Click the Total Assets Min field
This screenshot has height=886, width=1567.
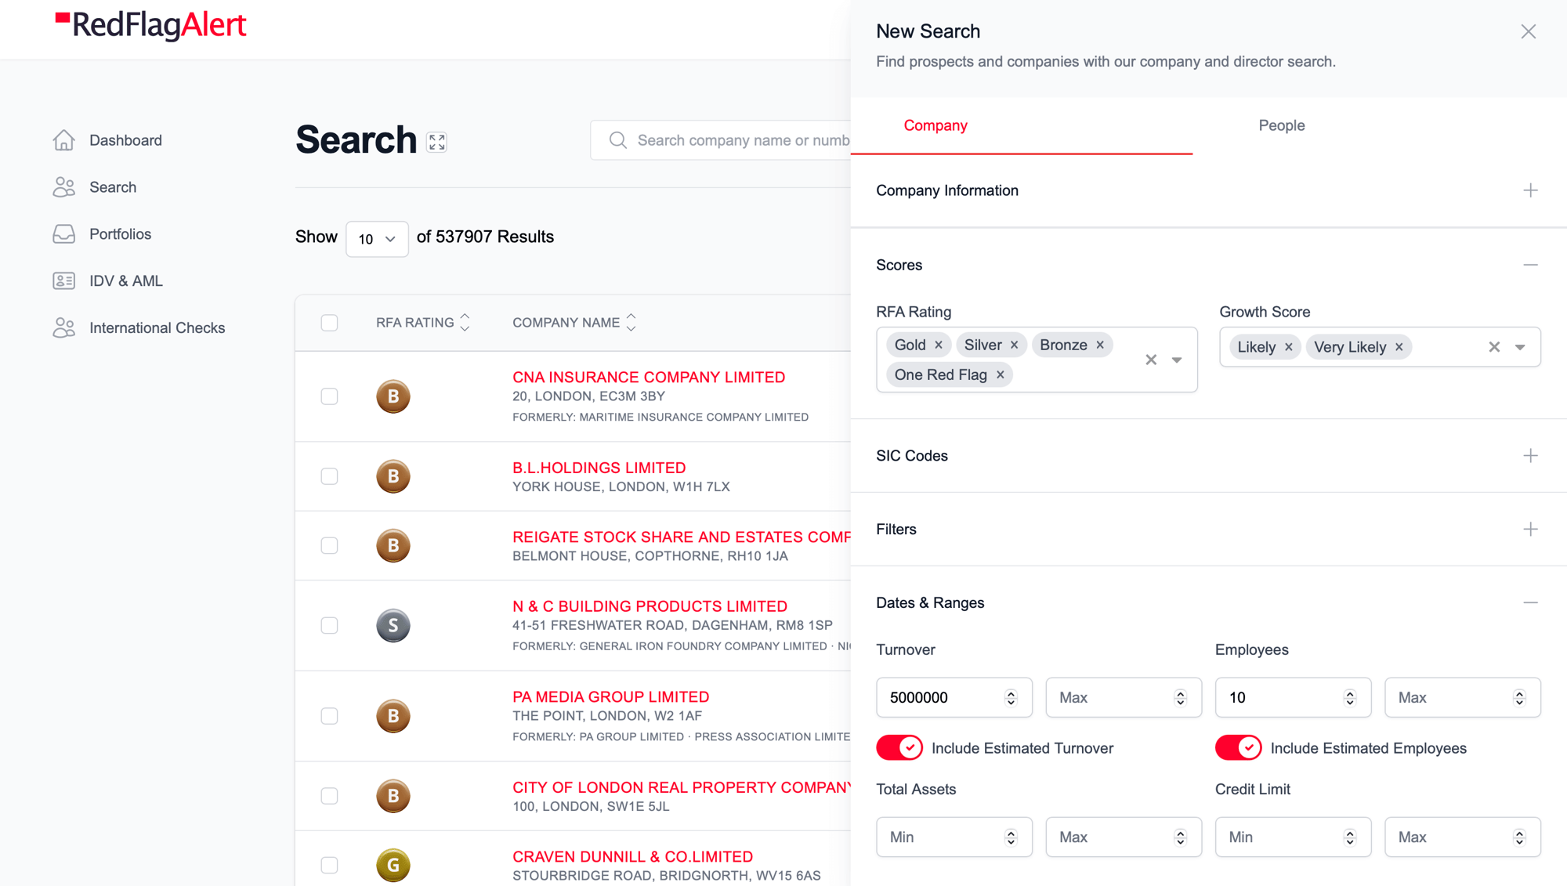tap(954, 837)
